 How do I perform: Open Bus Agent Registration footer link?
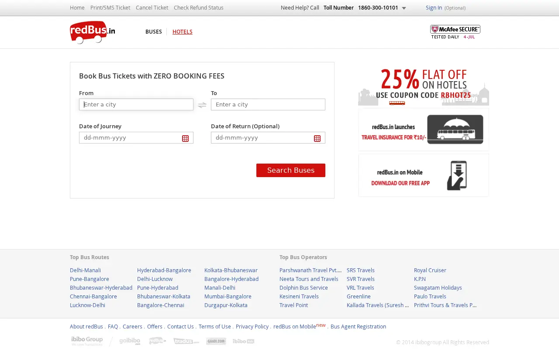point(358,326)
